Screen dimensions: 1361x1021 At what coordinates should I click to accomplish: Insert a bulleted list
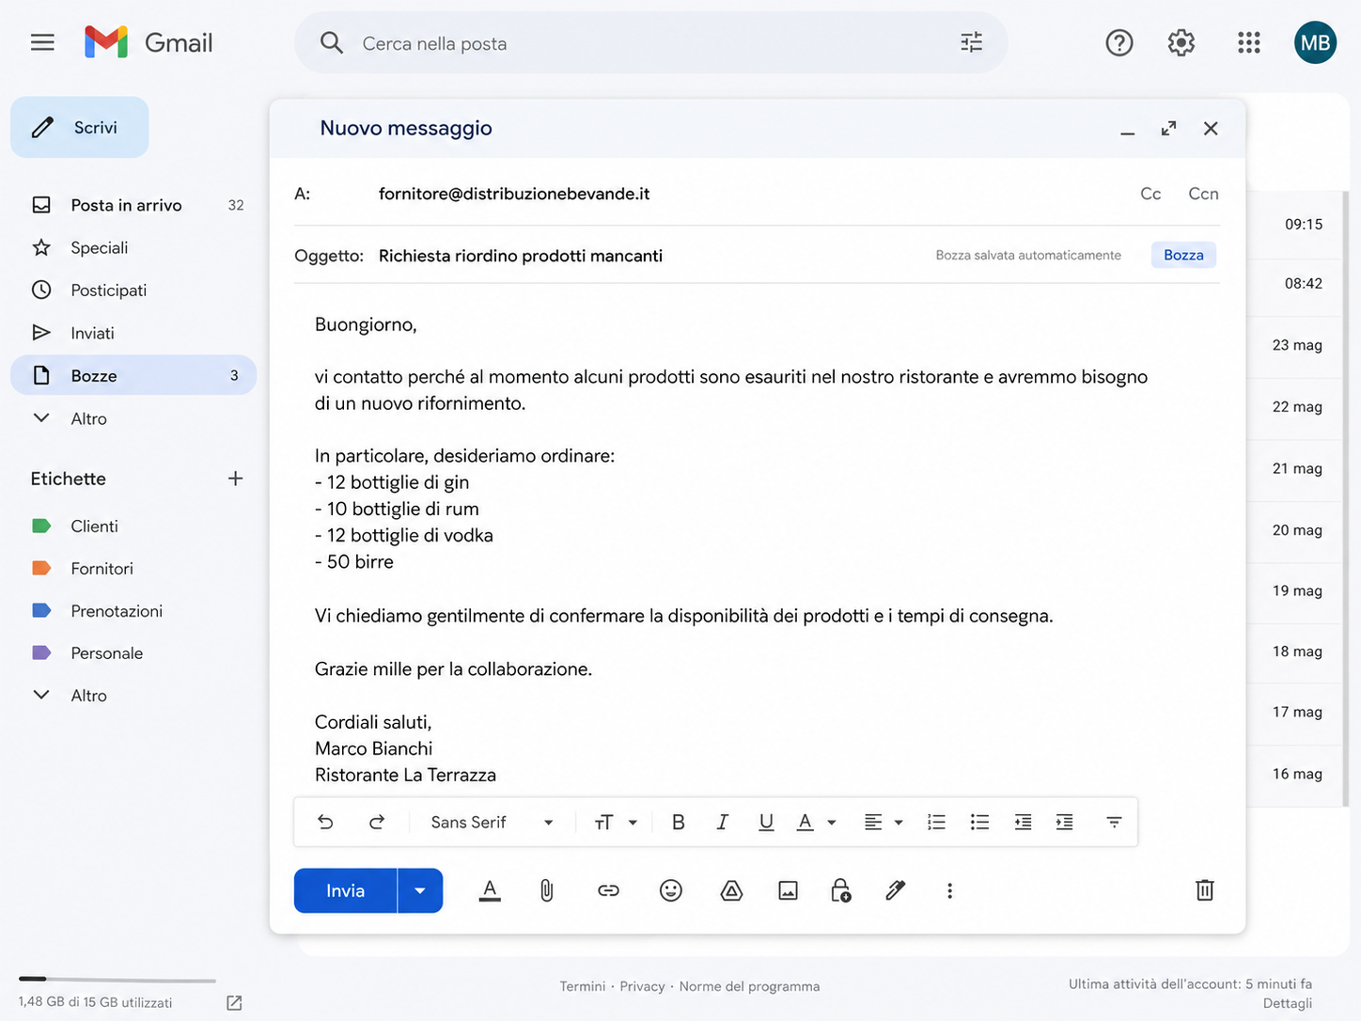979,822
